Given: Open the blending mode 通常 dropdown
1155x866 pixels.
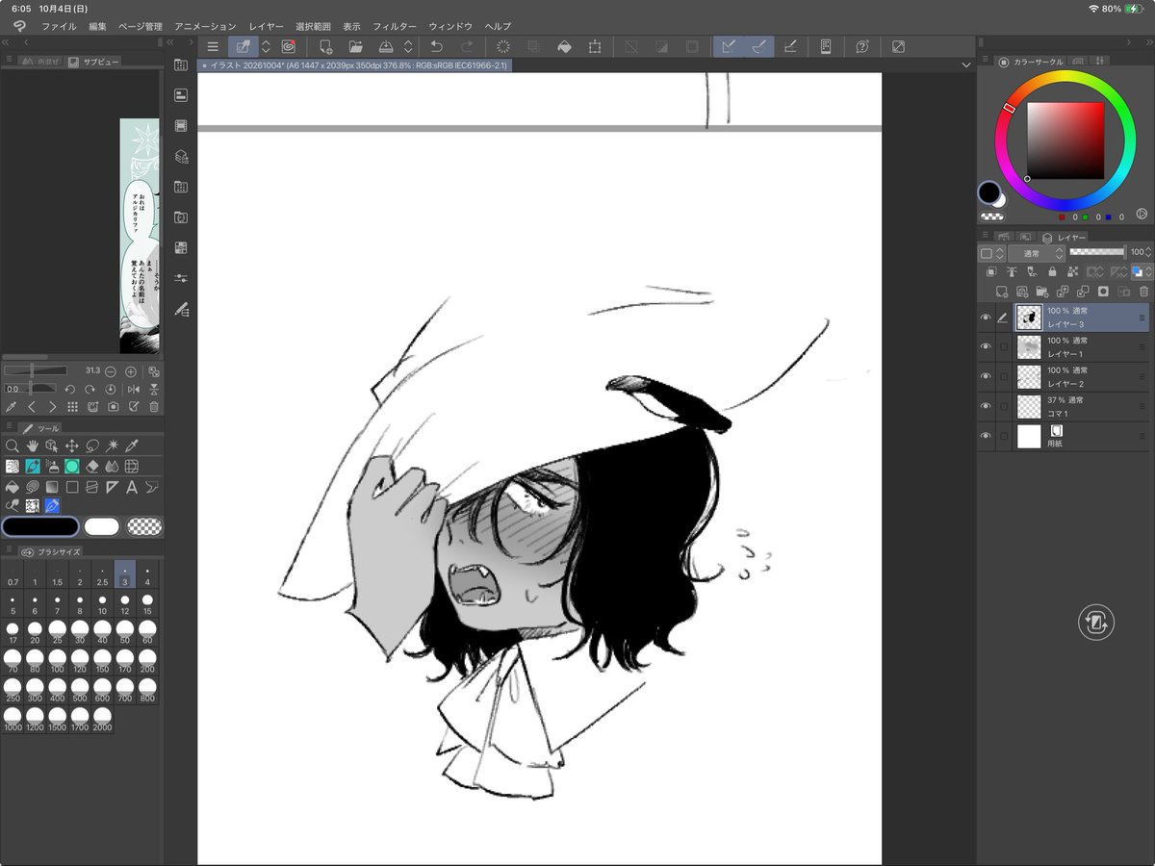Looking at the screenshot, I should coord(1037,253).
